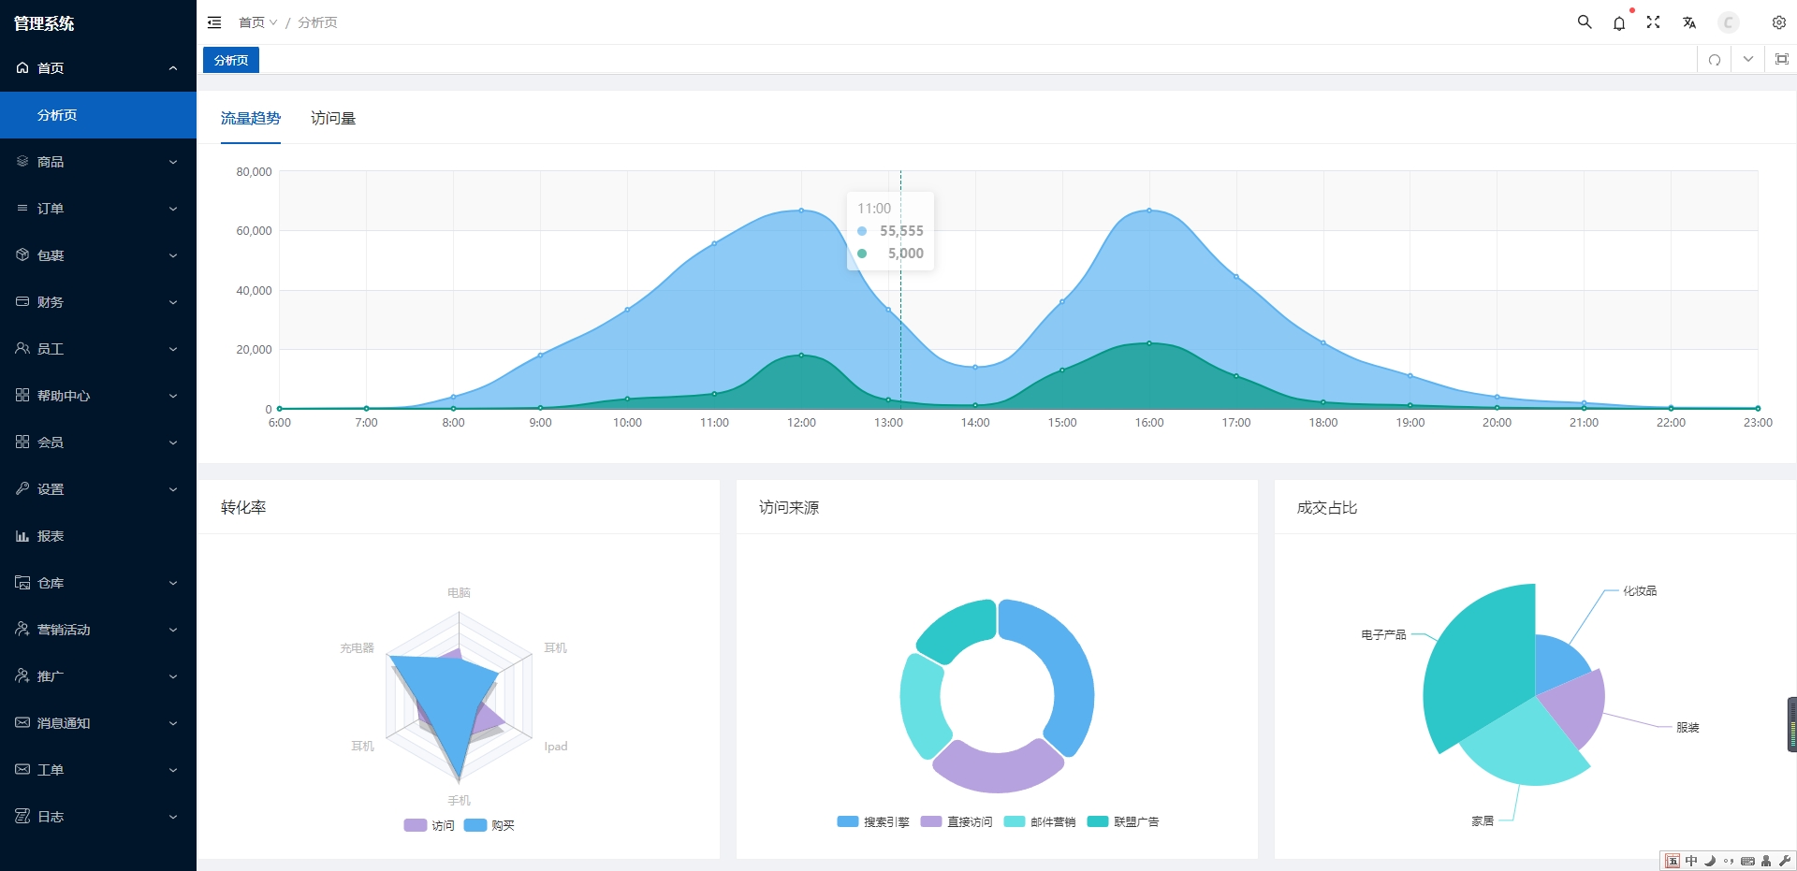Expand the 订单 menu chevron

pos(173,209)
